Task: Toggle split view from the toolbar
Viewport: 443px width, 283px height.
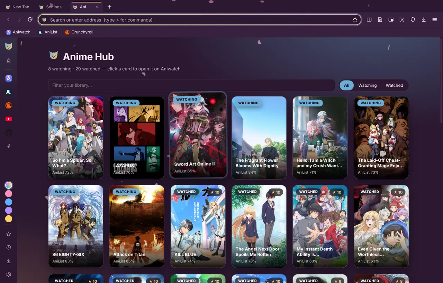Action: coord(369,20)
